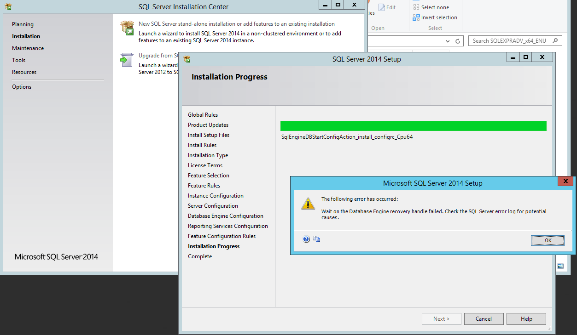Click the magnifier icon in the search box

coord(555,41)
